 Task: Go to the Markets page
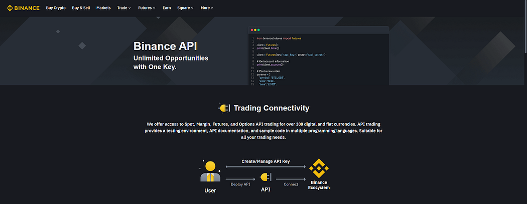[103, 7]
